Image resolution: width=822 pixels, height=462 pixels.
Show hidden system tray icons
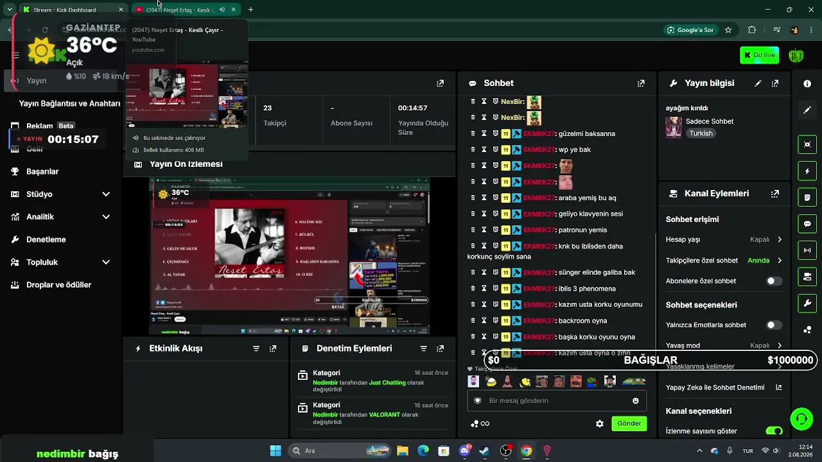[x=699, y=451]
